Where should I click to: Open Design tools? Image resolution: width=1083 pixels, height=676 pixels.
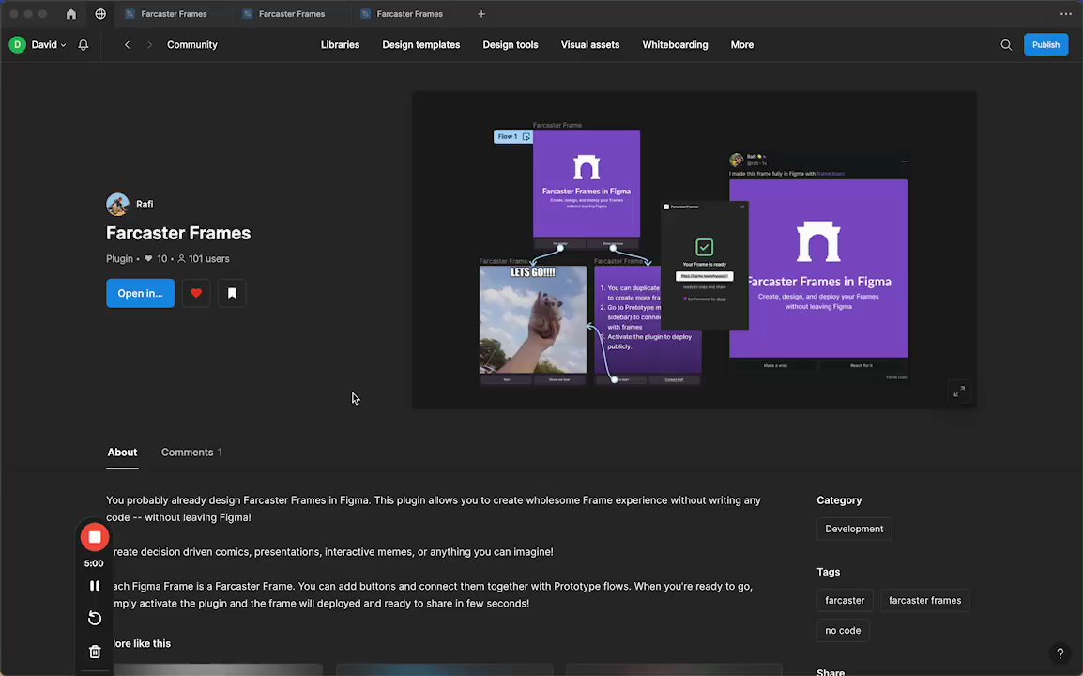click(x=510, y=45)
